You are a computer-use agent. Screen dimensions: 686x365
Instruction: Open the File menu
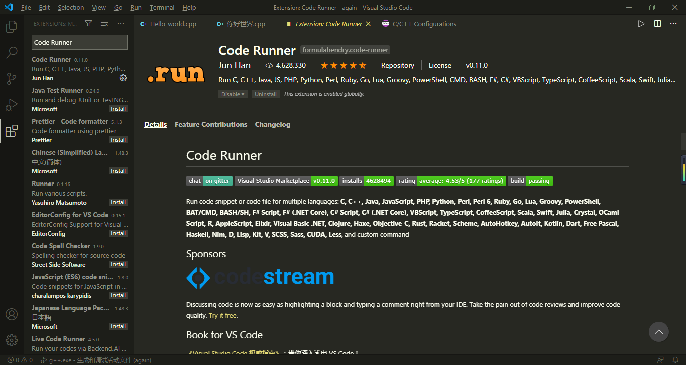pyautogui.click(x=26, y=8)
